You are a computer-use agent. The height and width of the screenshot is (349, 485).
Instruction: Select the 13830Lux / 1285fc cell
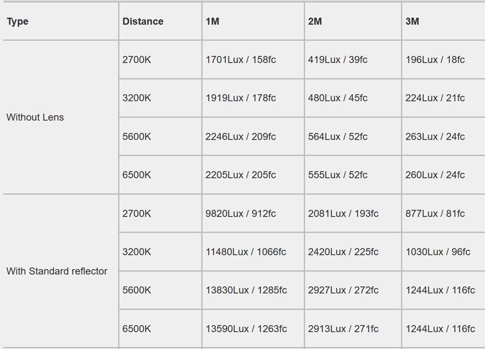[246, 290]
